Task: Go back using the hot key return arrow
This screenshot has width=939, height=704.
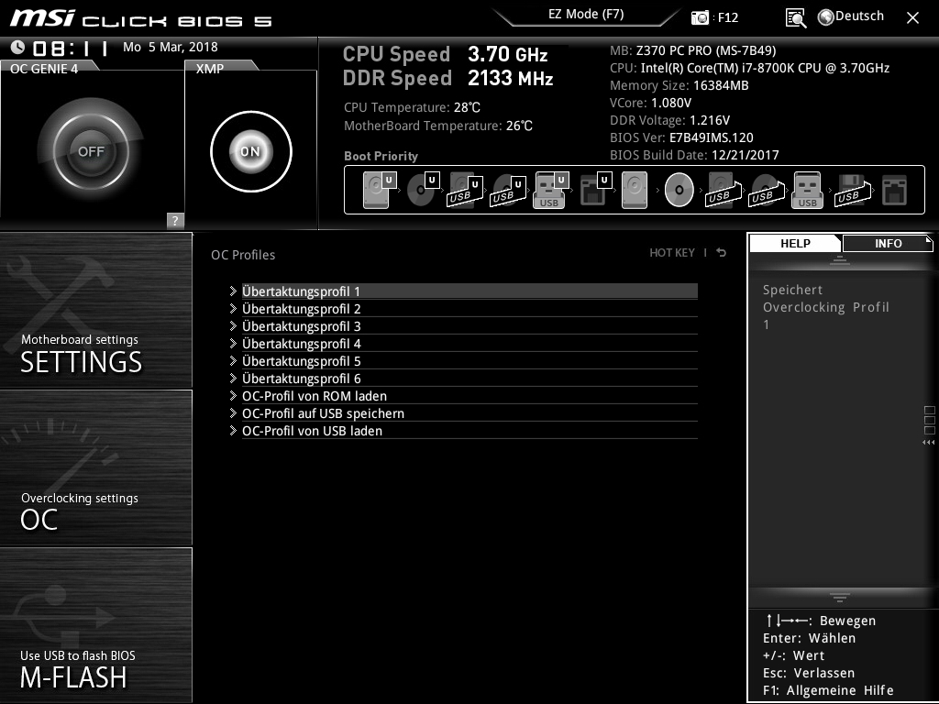Action: pyautogui.click(x=722, y=253)
